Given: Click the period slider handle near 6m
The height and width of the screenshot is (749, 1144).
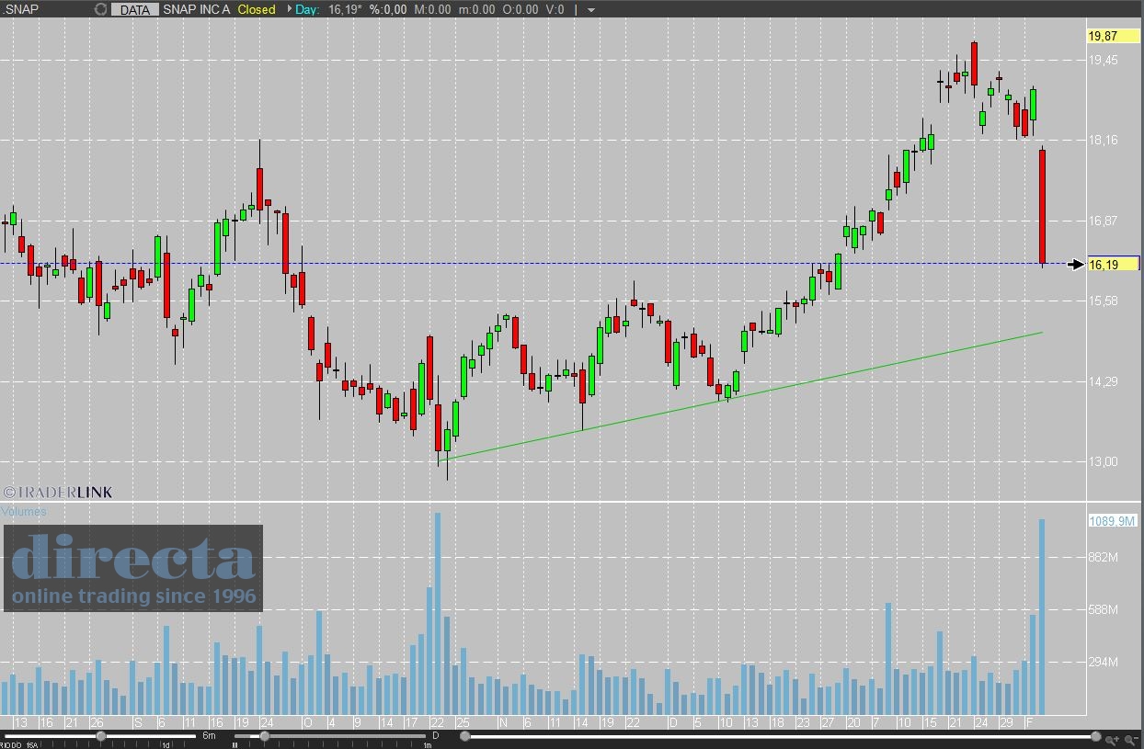Looking at the screenshot, I should [101, 736].
